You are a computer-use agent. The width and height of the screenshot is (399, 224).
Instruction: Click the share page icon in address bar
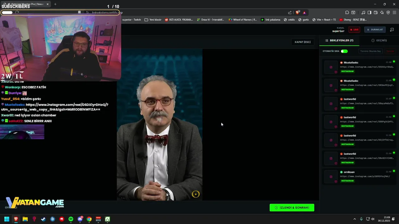(290, 12)
